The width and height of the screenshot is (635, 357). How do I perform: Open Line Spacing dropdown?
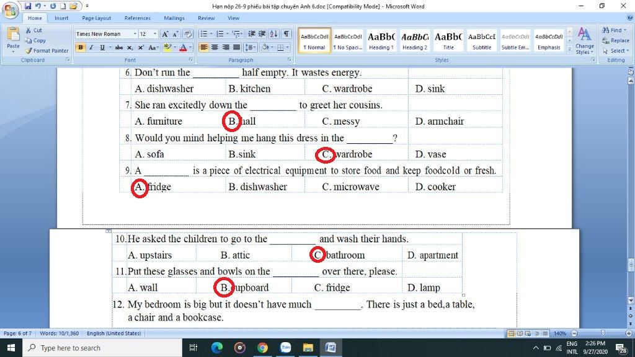pyautogui.click(x=251, y=47)
